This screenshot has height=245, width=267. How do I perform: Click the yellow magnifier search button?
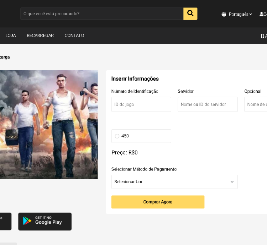point(190,13)
